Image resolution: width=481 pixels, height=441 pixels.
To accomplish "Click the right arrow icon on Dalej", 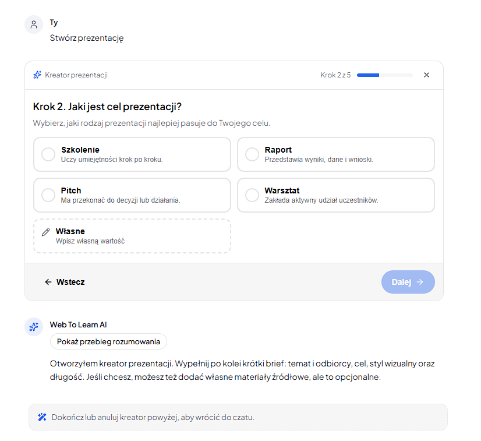I will point(420,282).
